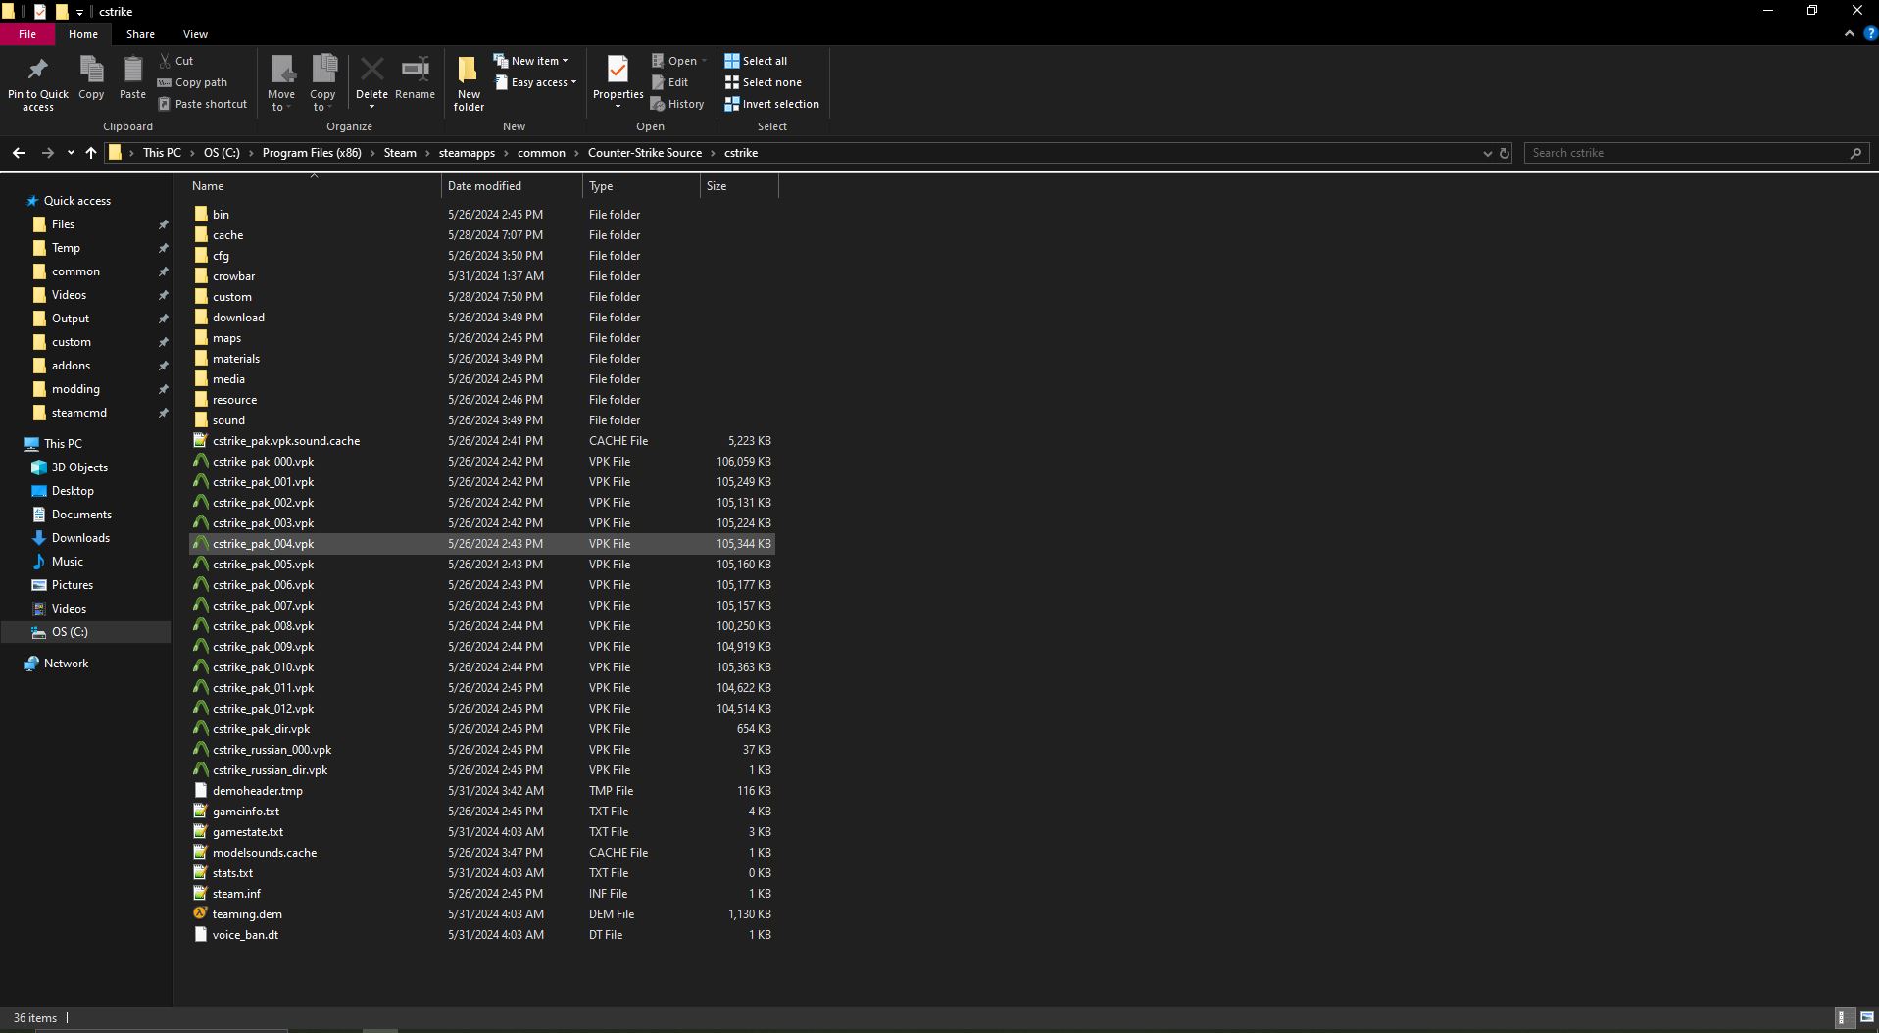Open Copy to dropdown
The image size is (1879, 1033).
point(322,102)
